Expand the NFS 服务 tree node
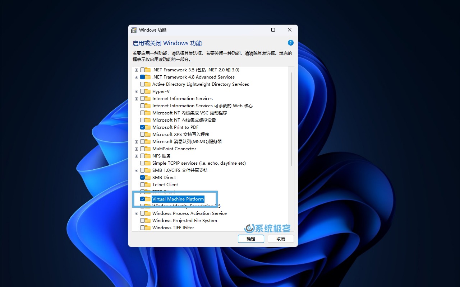Image resolution: width=460 pixels, height=287 pixels. (137, 156)
